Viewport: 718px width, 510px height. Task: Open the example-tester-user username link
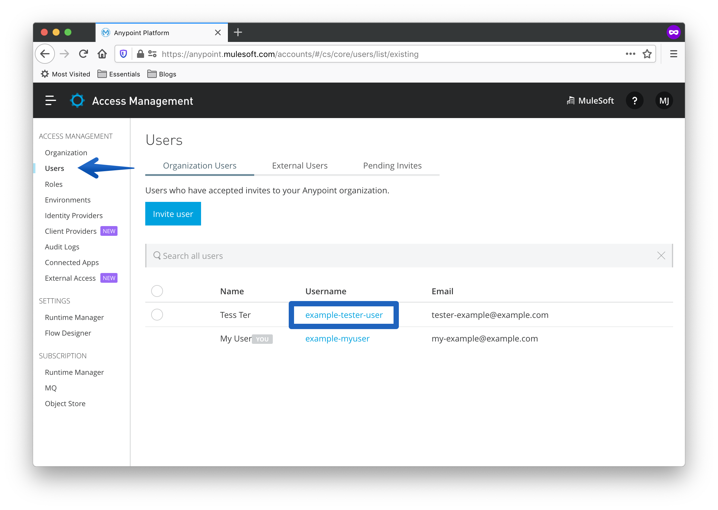point(344,315)
